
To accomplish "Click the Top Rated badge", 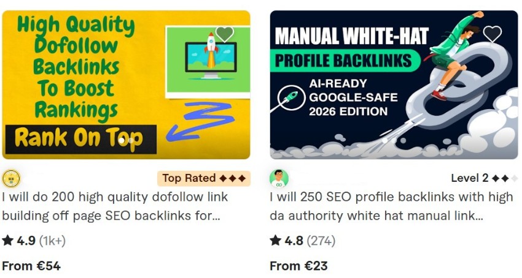I will (x=204, y=179).
